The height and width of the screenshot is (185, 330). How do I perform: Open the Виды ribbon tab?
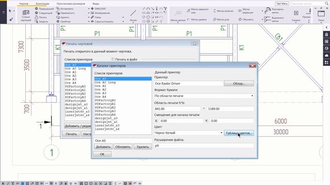point(96,4)
